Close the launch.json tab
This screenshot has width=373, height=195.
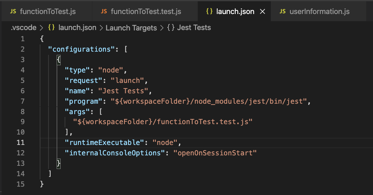pos(263,11)
